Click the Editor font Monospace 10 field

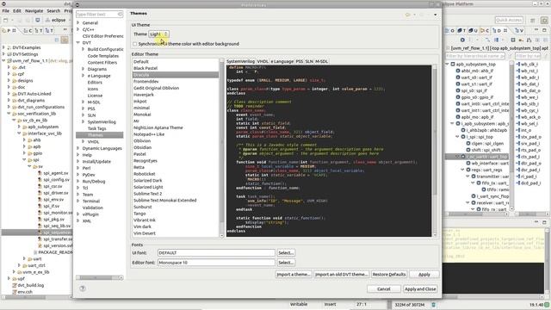click(216, 263)
